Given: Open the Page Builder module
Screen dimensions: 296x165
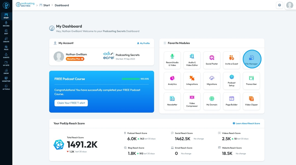Looking at the screenshot, I should (232, 101).
